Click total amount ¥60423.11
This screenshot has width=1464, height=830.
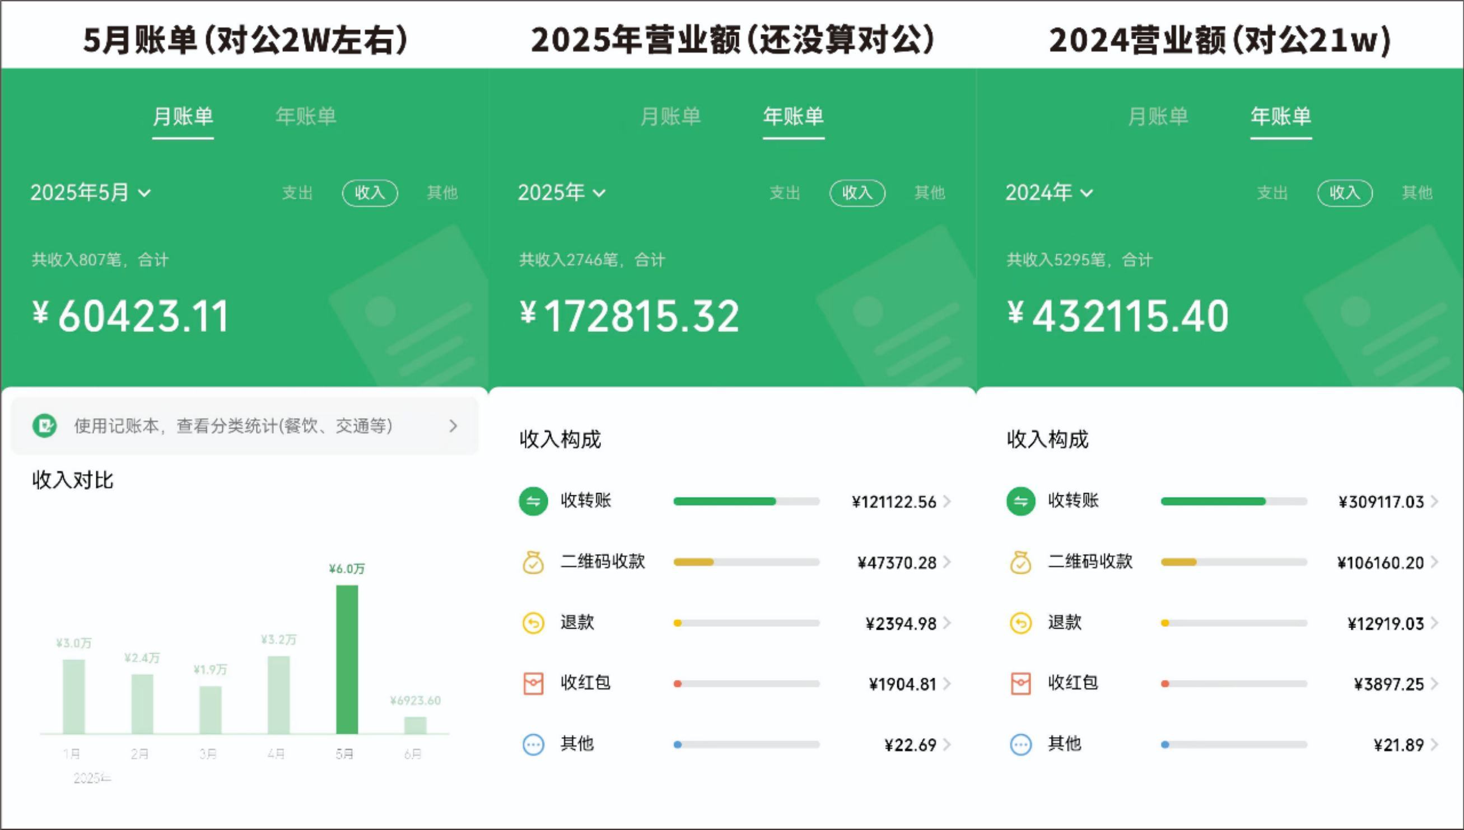pos(130,316)
